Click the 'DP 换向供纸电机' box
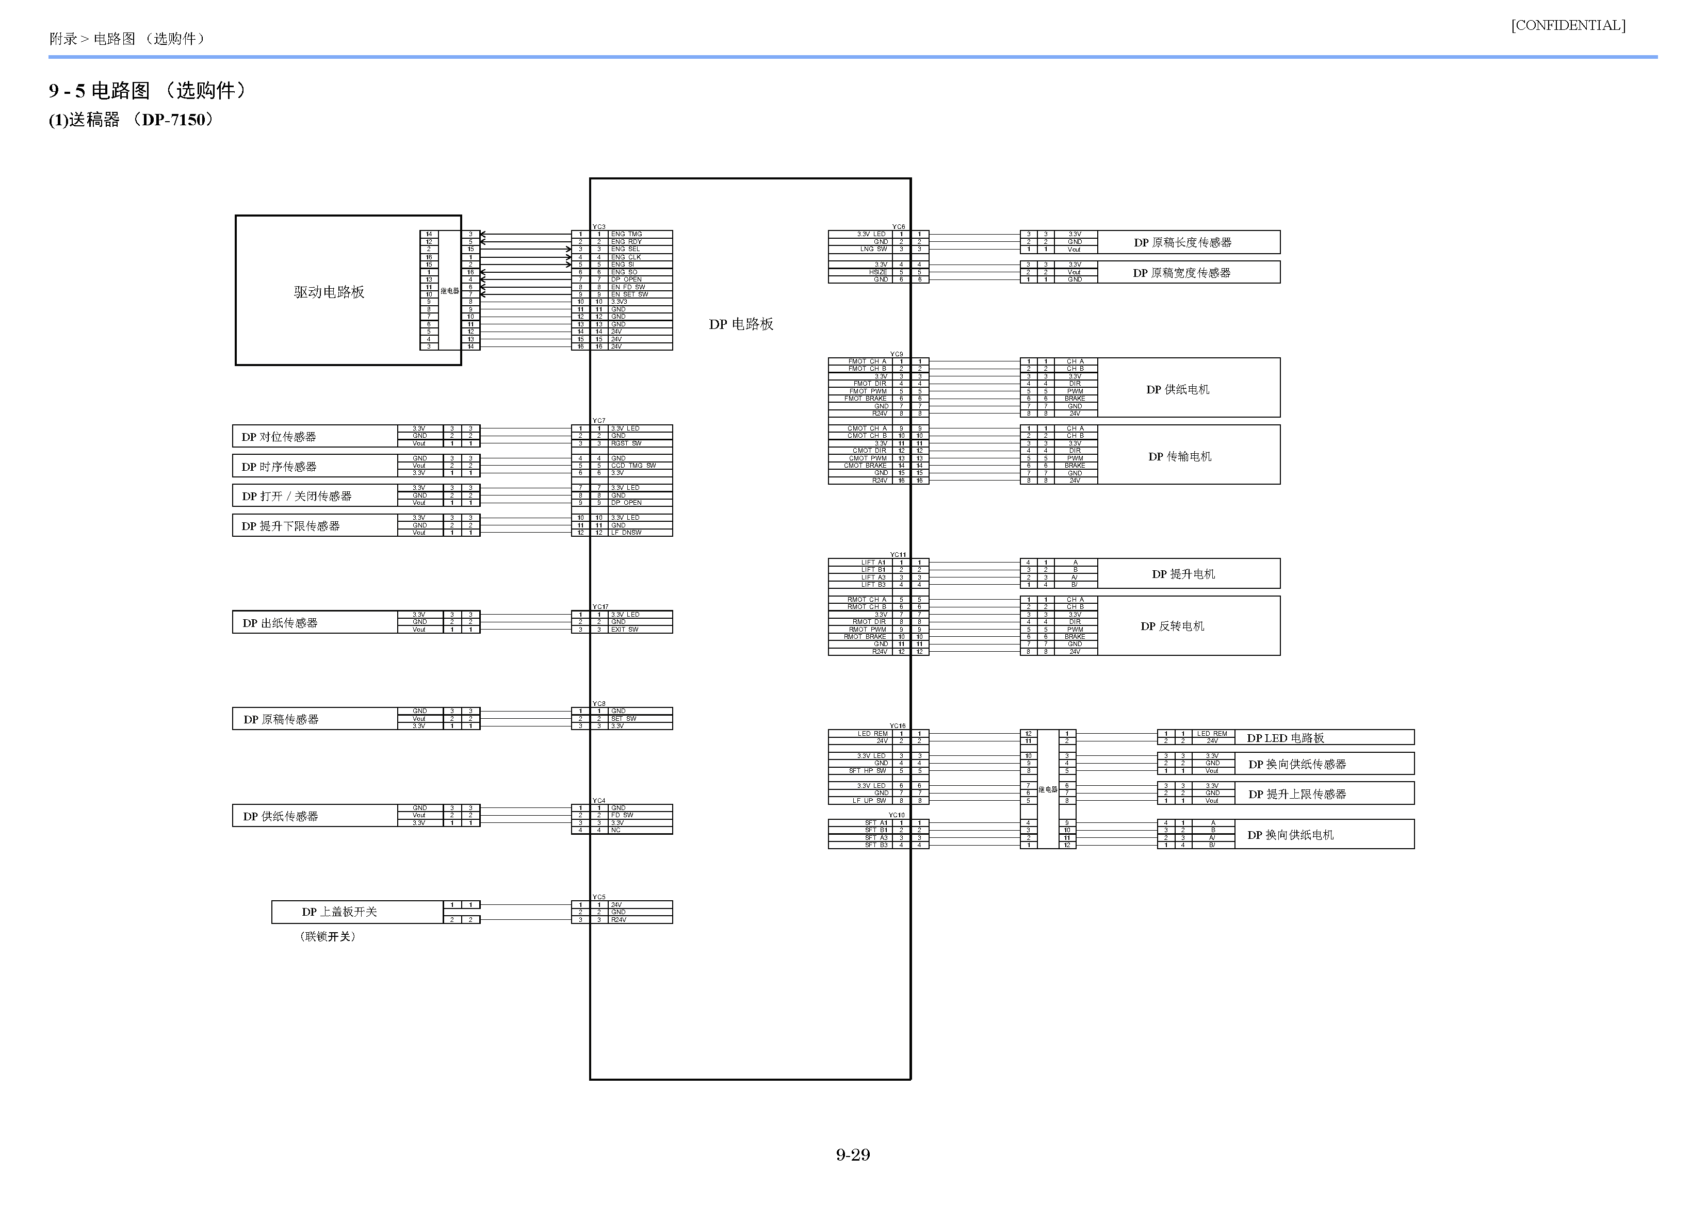Image resolution: width=1707 pixels, height=1206 pixels. (1325, 834)
